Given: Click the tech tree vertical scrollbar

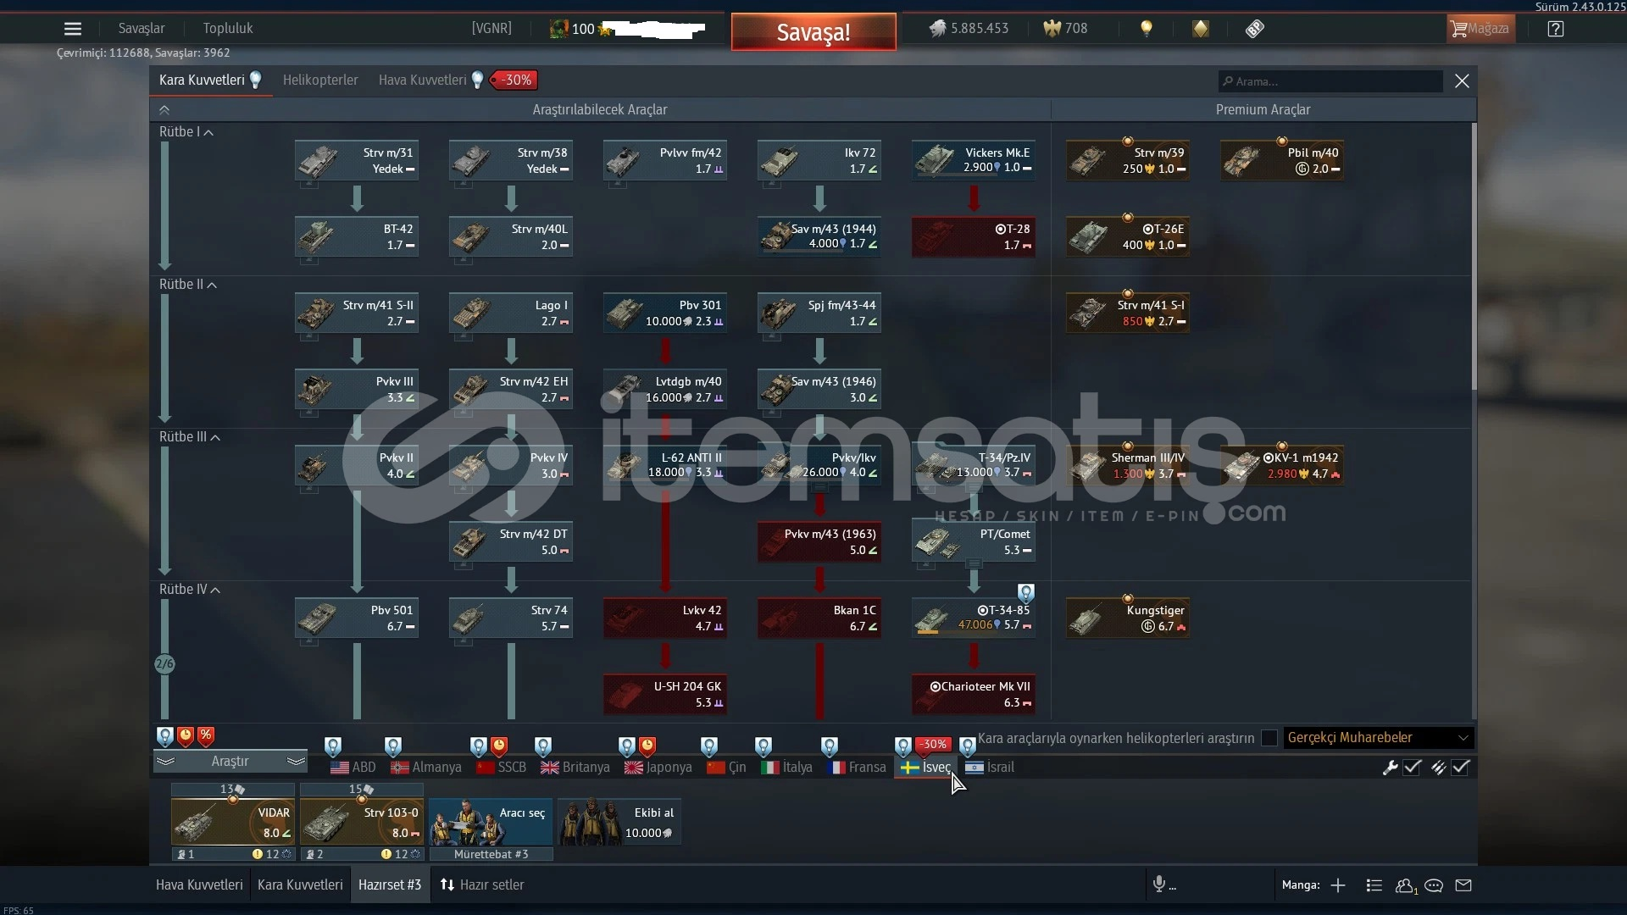Looking at the screenshot, I should pos(1474,254).
